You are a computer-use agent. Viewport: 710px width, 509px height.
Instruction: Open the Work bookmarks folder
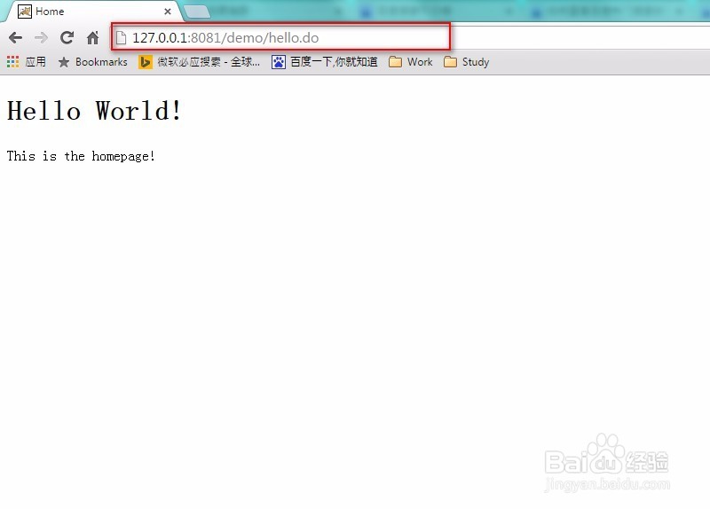[411, 62]
